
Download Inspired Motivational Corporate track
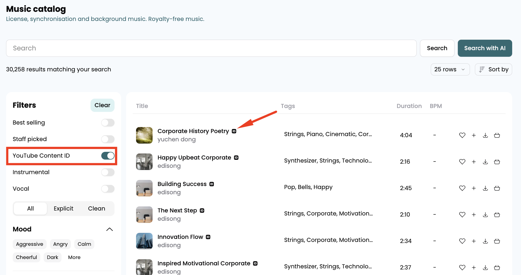pos(485,268)
